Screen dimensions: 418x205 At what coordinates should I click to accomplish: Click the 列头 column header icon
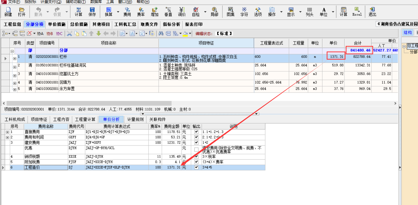point(310,12)
